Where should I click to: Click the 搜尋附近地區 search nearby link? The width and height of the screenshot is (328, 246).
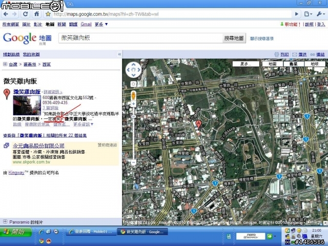37,124
